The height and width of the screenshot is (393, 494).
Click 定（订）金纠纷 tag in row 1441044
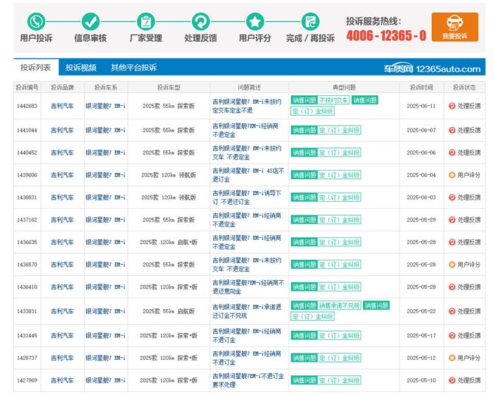pyautogui.click(x=339, y=130)
